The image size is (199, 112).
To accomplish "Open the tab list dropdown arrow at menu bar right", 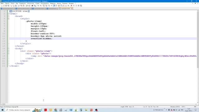I will click(195, 3).
